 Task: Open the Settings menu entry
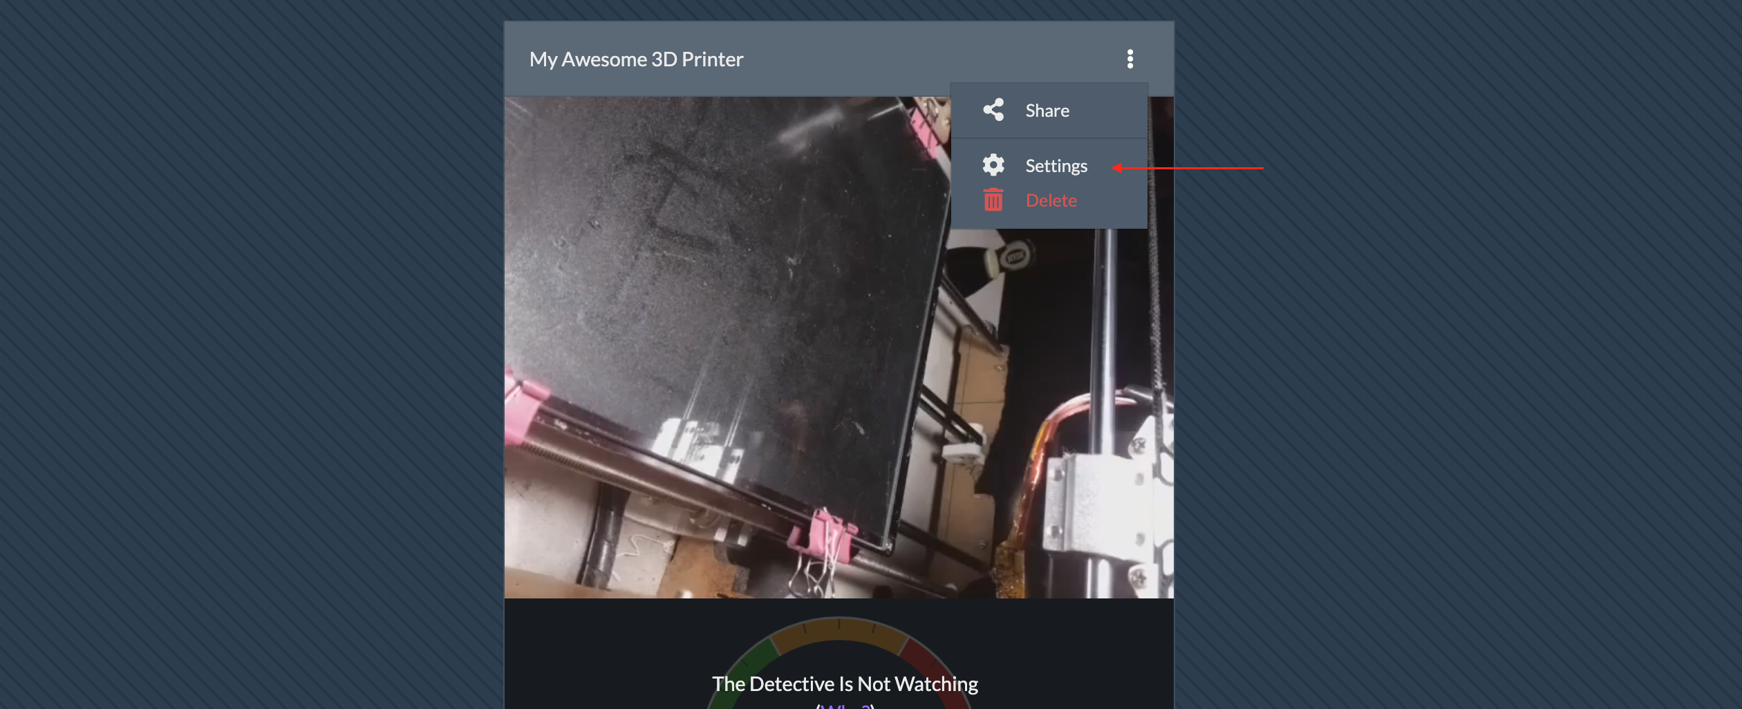pyautogui.click(x=1049, y=166)
